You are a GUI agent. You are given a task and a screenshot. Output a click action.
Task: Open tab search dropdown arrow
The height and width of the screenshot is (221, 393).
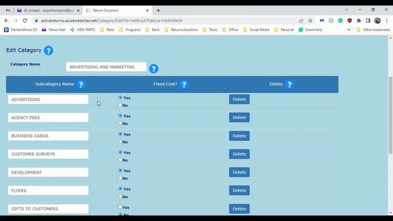click(346, 10)
